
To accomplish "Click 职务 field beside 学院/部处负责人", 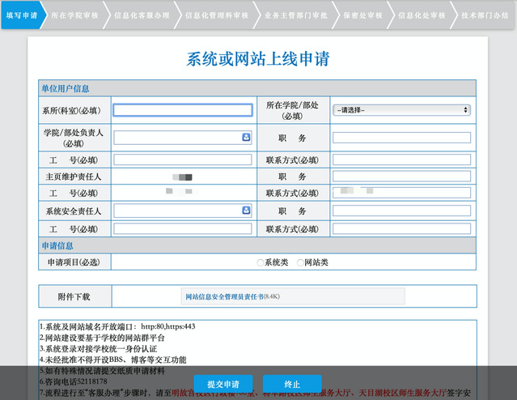I will (401, 138).
